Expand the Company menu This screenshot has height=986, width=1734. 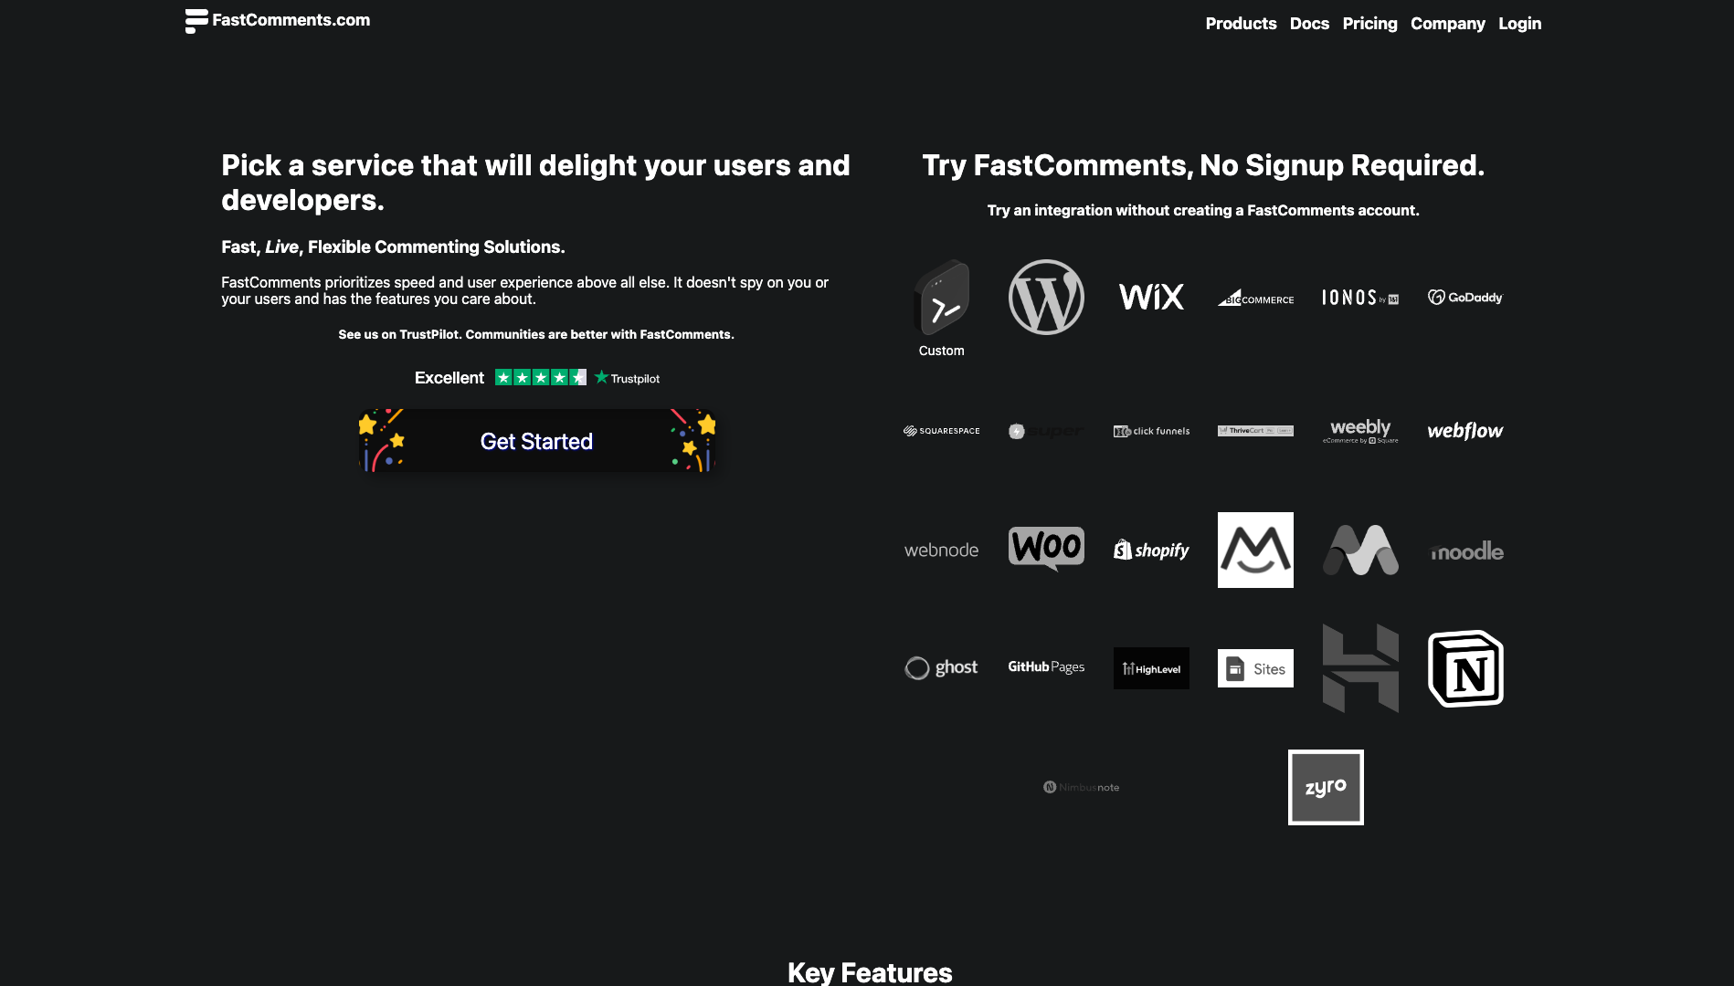[1447, 24]
